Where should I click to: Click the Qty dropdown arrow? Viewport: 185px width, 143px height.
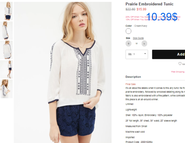[145, 54]
